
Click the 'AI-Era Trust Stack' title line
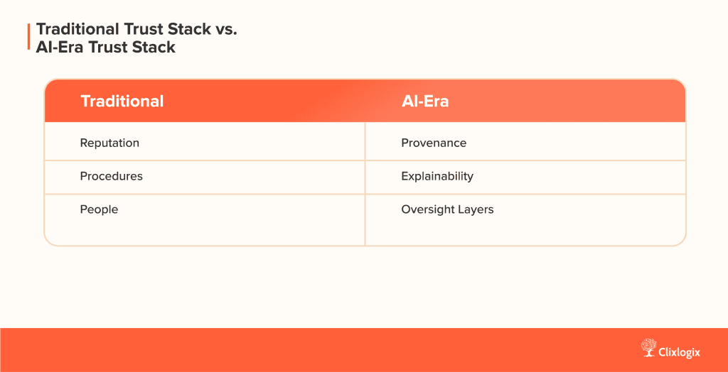coord(105,48)
